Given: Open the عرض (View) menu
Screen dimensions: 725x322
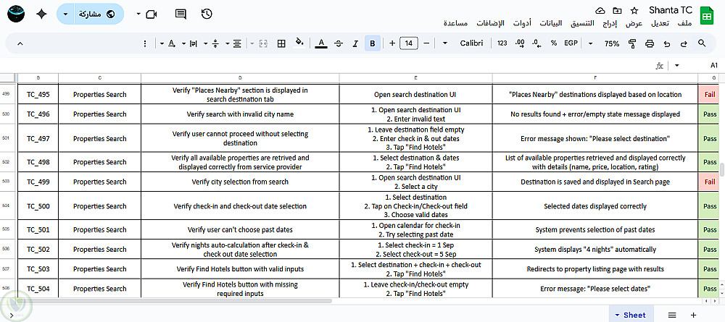Looking at the screenshot, I should point(634,23).
